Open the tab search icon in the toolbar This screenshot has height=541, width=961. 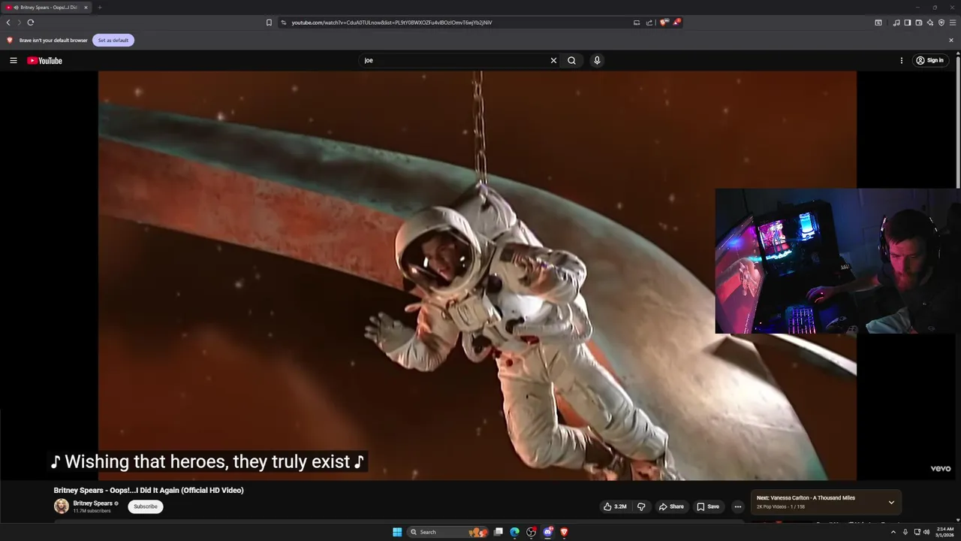click(x=878, y=23)
